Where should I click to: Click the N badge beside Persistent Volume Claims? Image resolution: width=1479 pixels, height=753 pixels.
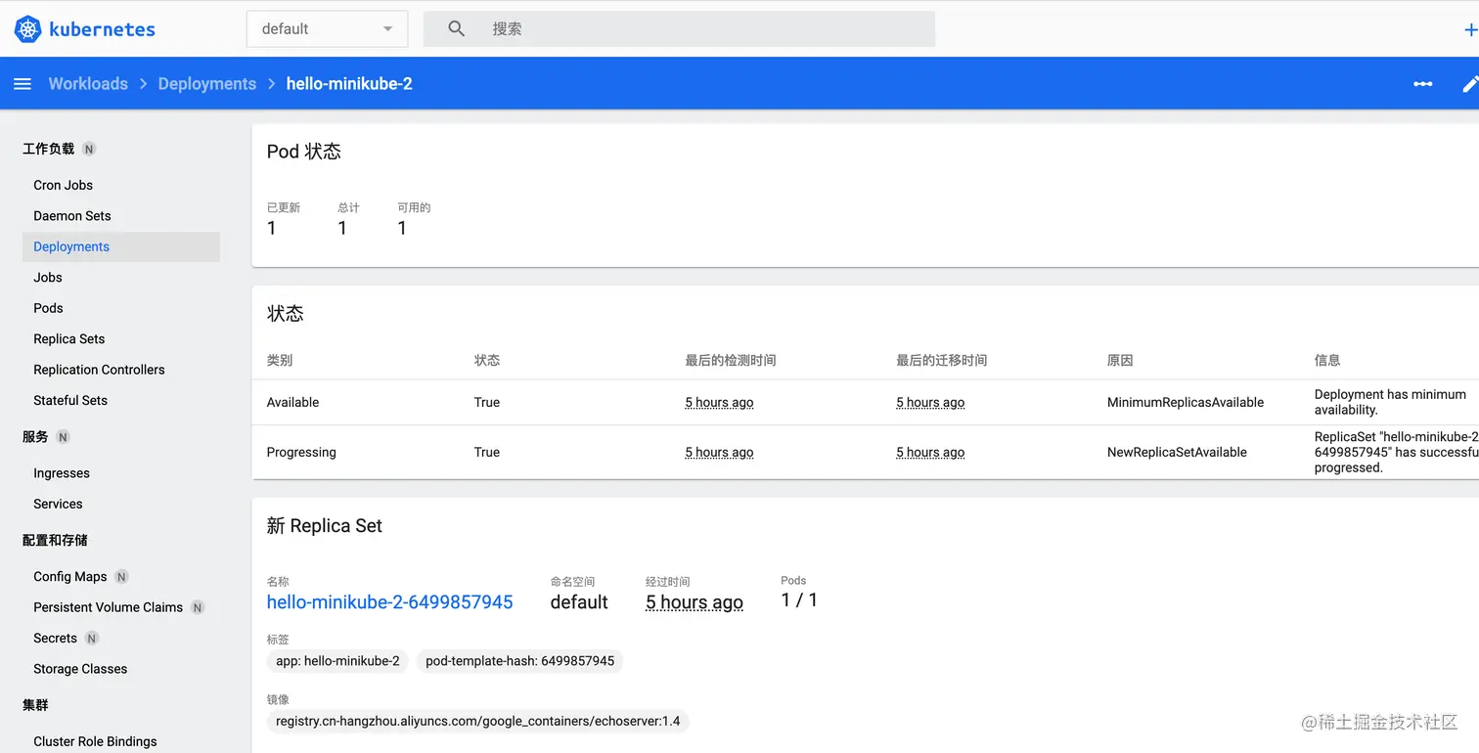[198, 607]
